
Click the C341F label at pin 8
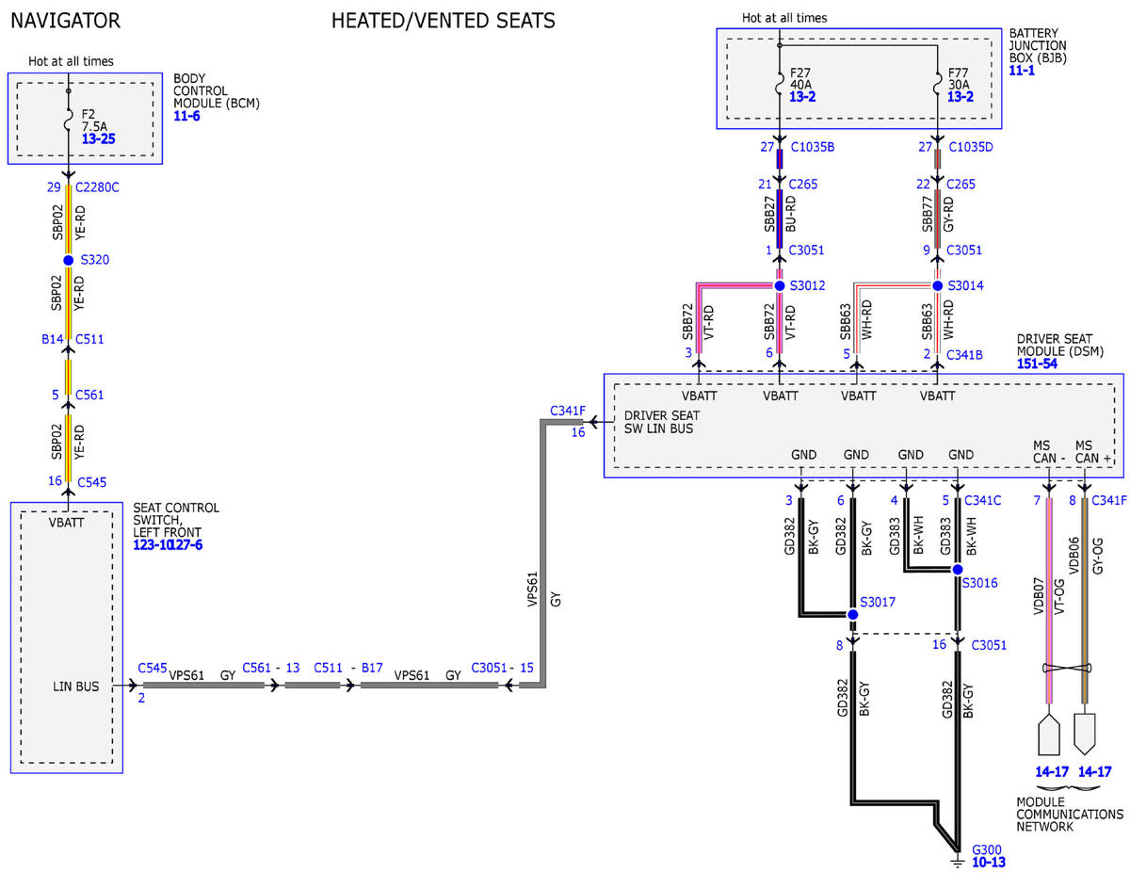1109,500
